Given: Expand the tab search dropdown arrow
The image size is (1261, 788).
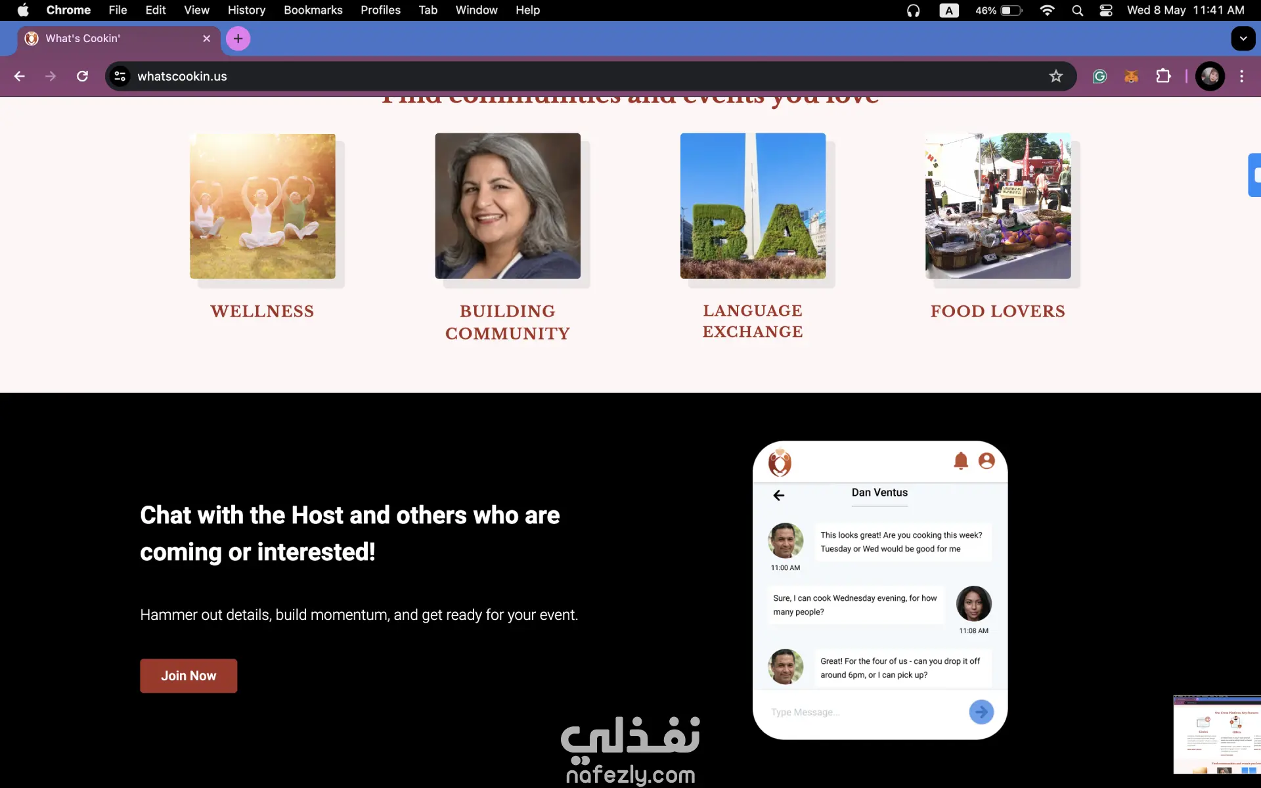Looking at the screenshot, I should [x=1243, y=39].
